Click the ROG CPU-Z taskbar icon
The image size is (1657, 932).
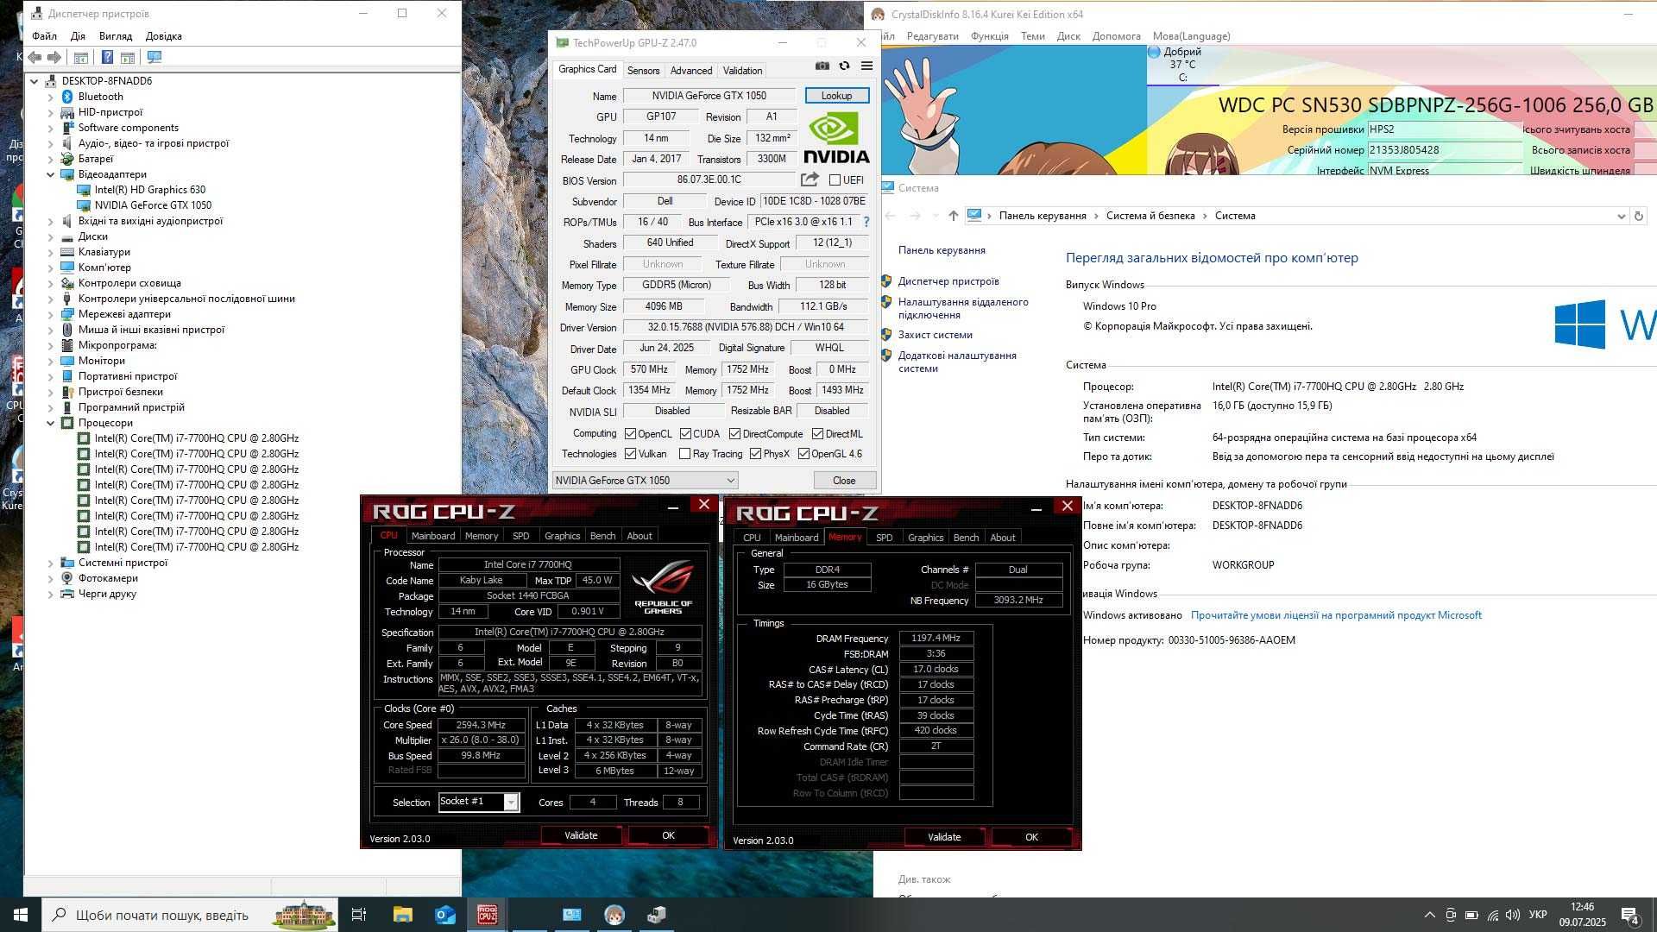click(x=488, y=915)
